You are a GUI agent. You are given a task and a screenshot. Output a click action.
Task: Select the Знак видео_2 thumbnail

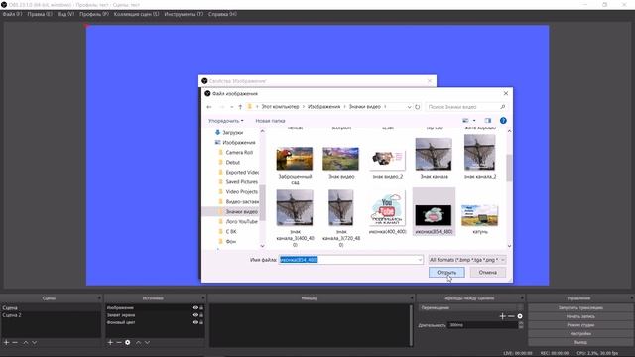387,160
